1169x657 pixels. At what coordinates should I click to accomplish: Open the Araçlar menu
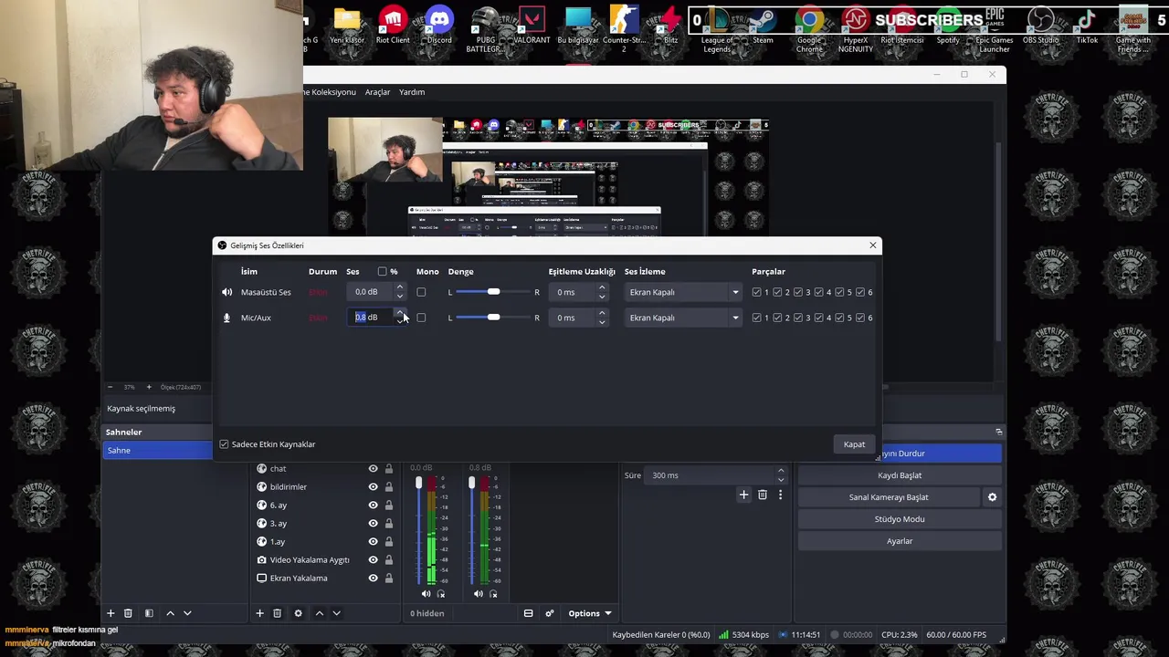[377, 92]
